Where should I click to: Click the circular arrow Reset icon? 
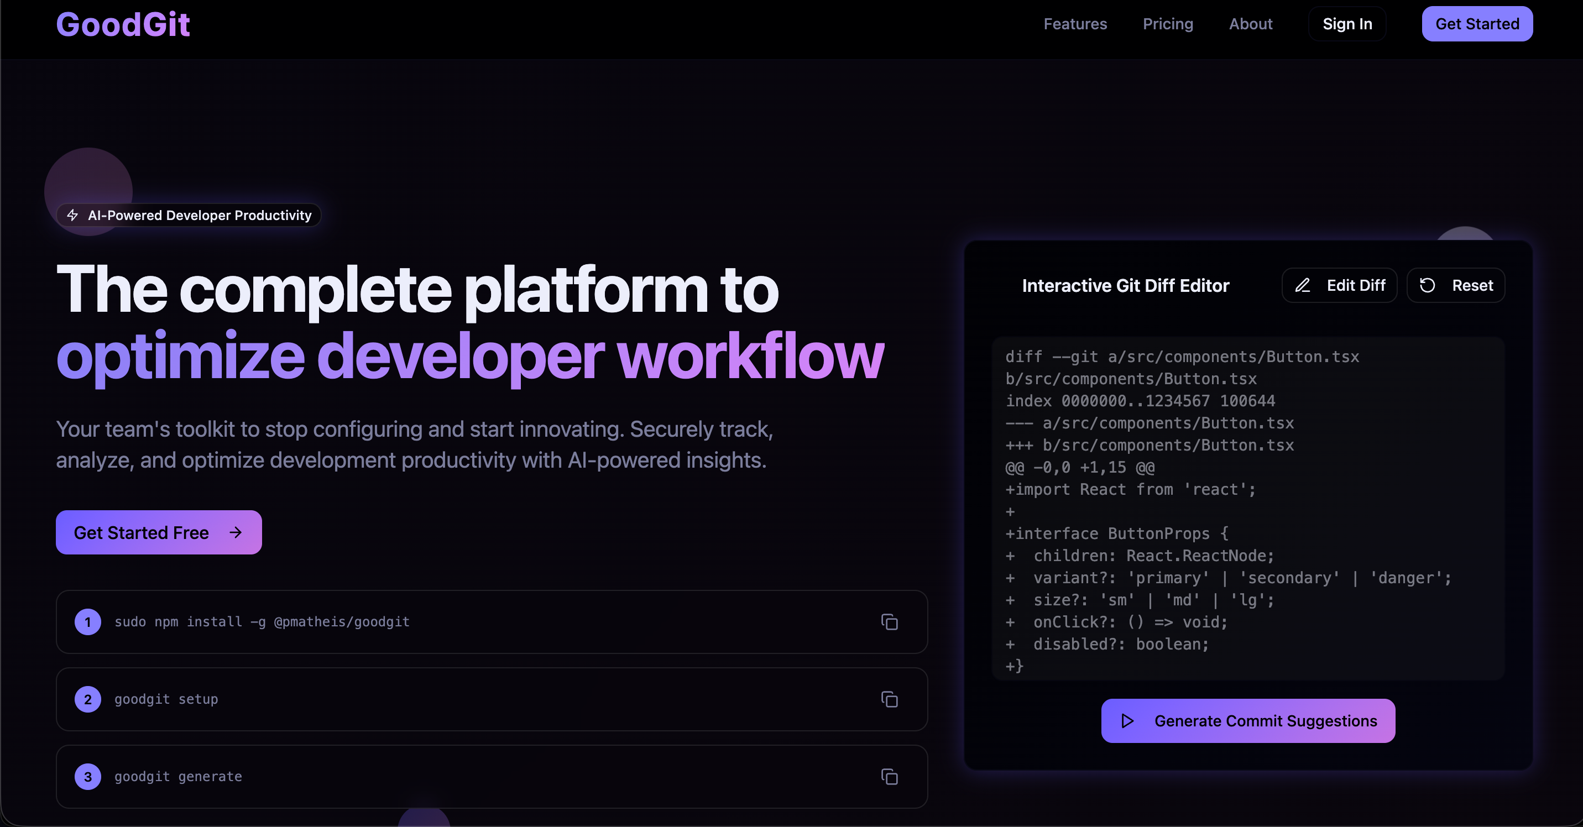tap(1427, 285)
